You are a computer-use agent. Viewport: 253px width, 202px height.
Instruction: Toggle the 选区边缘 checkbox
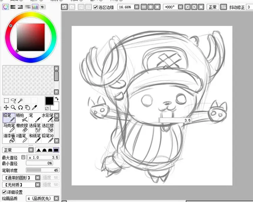tap(95, 7)
